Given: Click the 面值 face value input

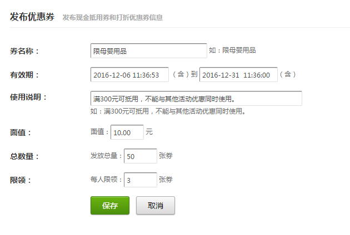Looking at the screenshot, I should pyautogui.click(x=127, y=133).
